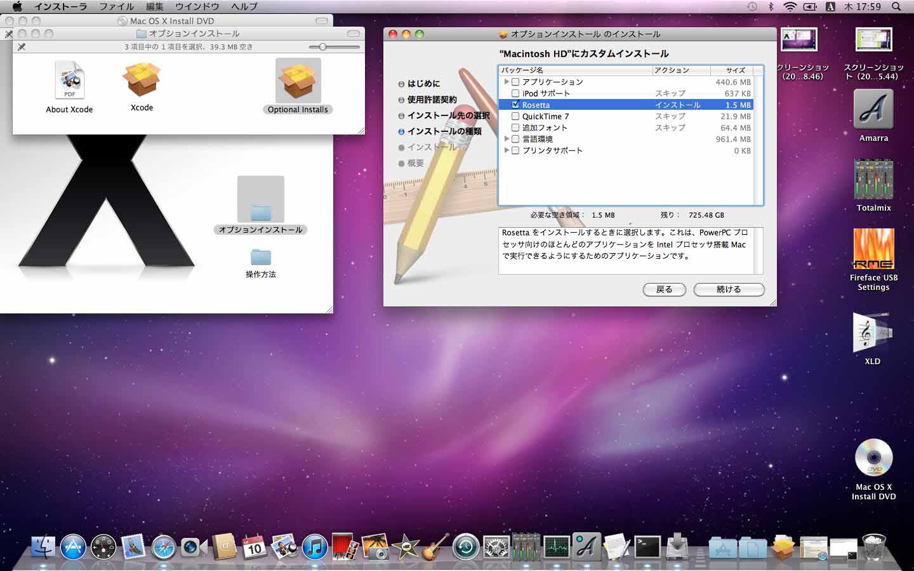
Task: Open the ウインドウ menu
Action: coord(197,6)
